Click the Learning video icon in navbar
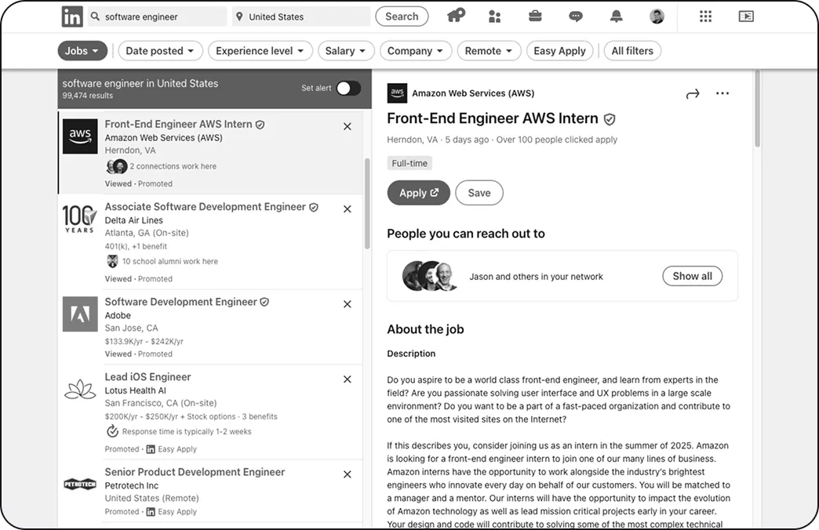 (746, 16)
